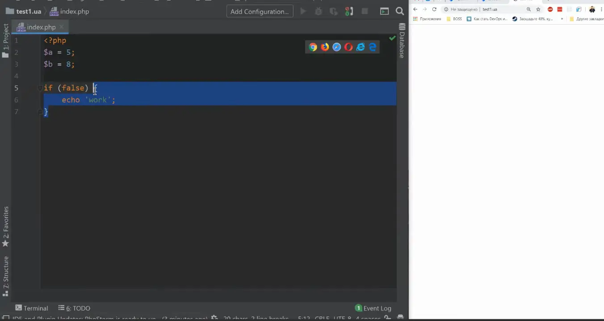Click the Debug bug icon in toolbar

click(x=319, y=12)
